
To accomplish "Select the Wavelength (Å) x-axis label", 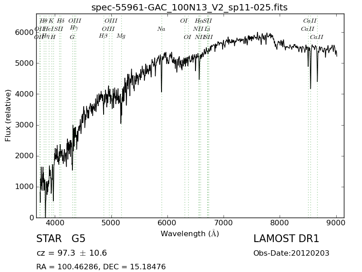I will [190, 233].
